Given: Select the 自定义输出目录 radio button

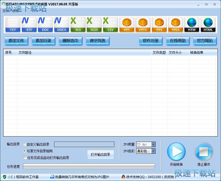Looking at the screenshot, I should pyautogui.click(x=24, y=144).
